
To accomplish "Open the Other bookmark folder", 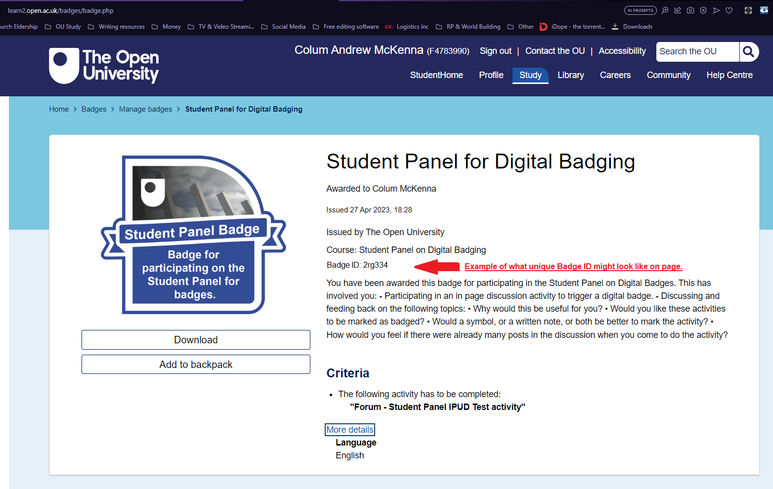I will tap(520, 27).
